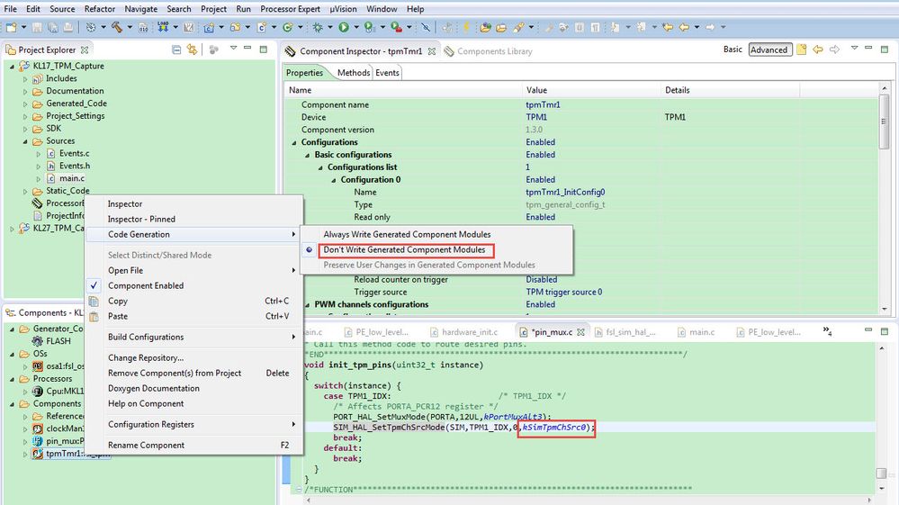Select Always Write Generated Component Modules
The image size is (899, 505).
[x=407, y=234]
